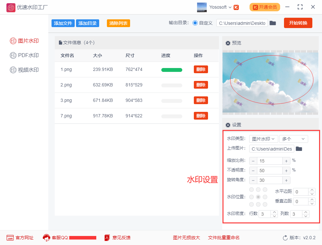Viewport: 322px width, 245px height.
Task: Select the center watermark position radio
Action: point(258,197)
